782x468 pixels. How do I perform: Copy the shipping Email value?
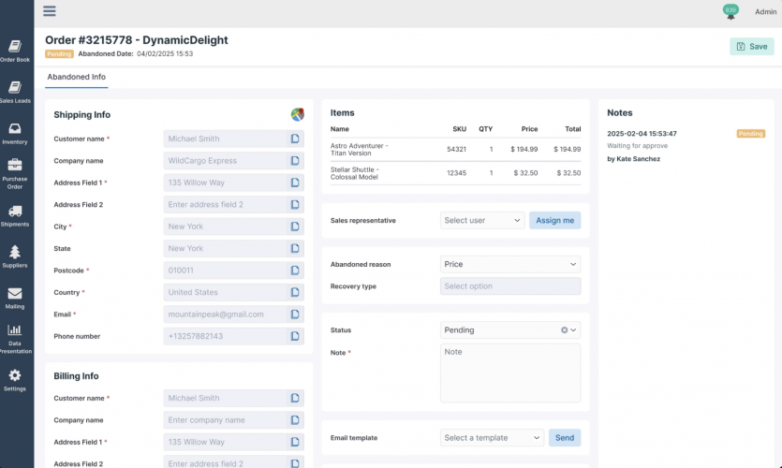click(295, 314)
